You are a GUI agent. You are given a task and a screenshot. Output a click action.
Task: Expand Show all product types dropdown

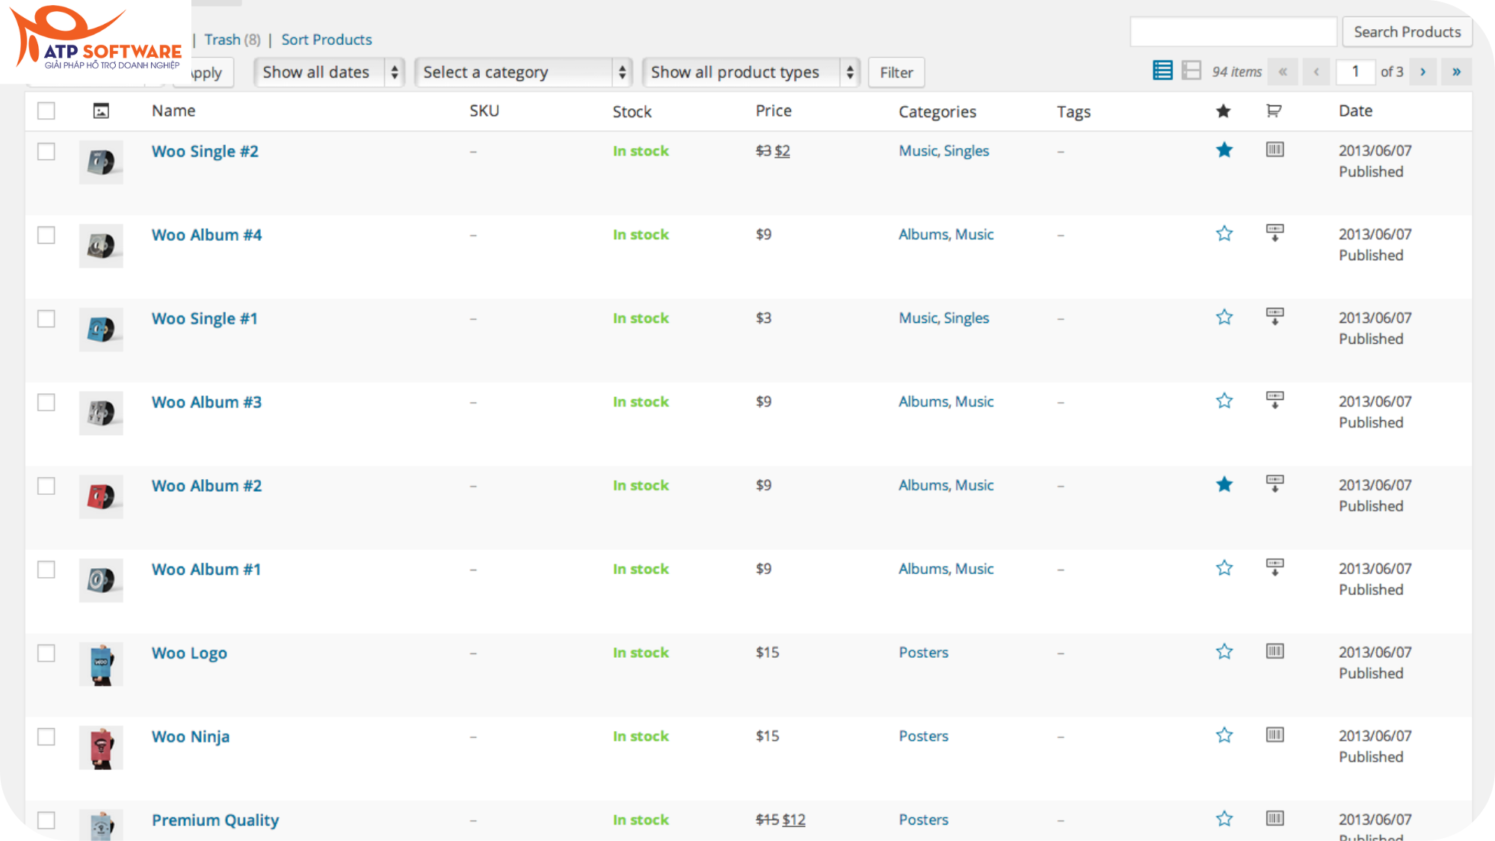click(750, 73)
